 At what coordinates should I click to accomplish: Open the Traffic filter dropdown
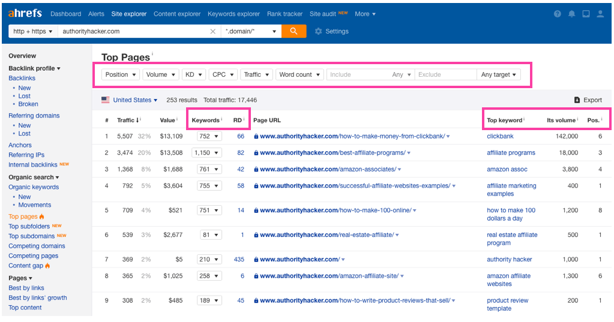(256, 74)
